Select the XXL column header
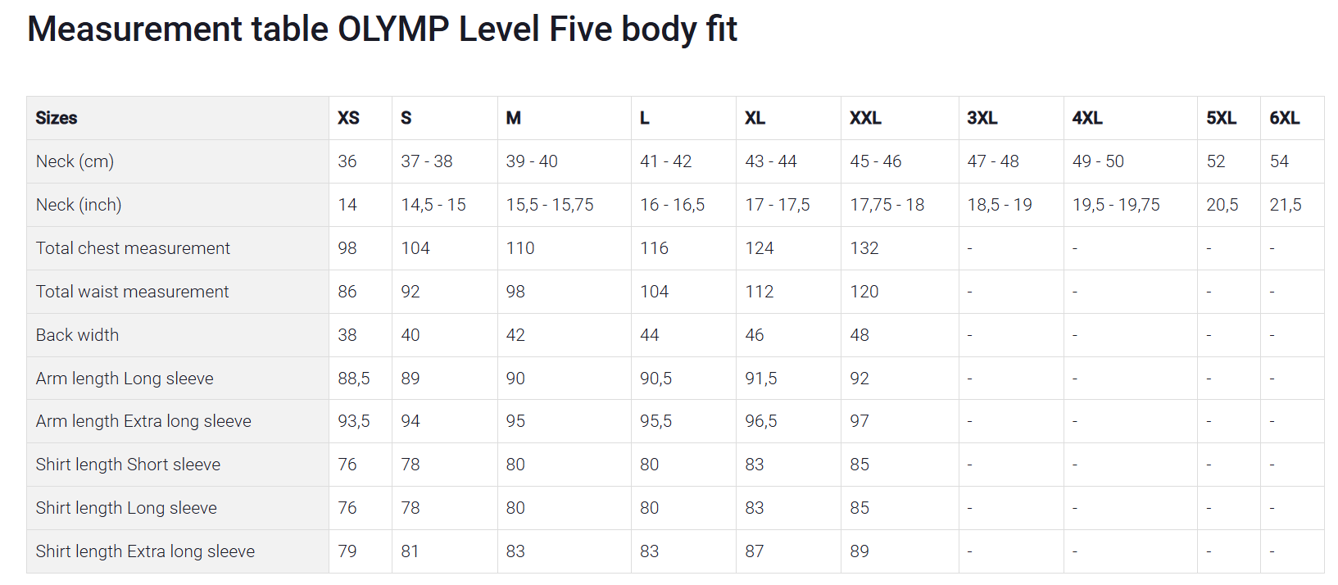The height and width of the screenshot is (585, 1338). (x=865, y=118)
